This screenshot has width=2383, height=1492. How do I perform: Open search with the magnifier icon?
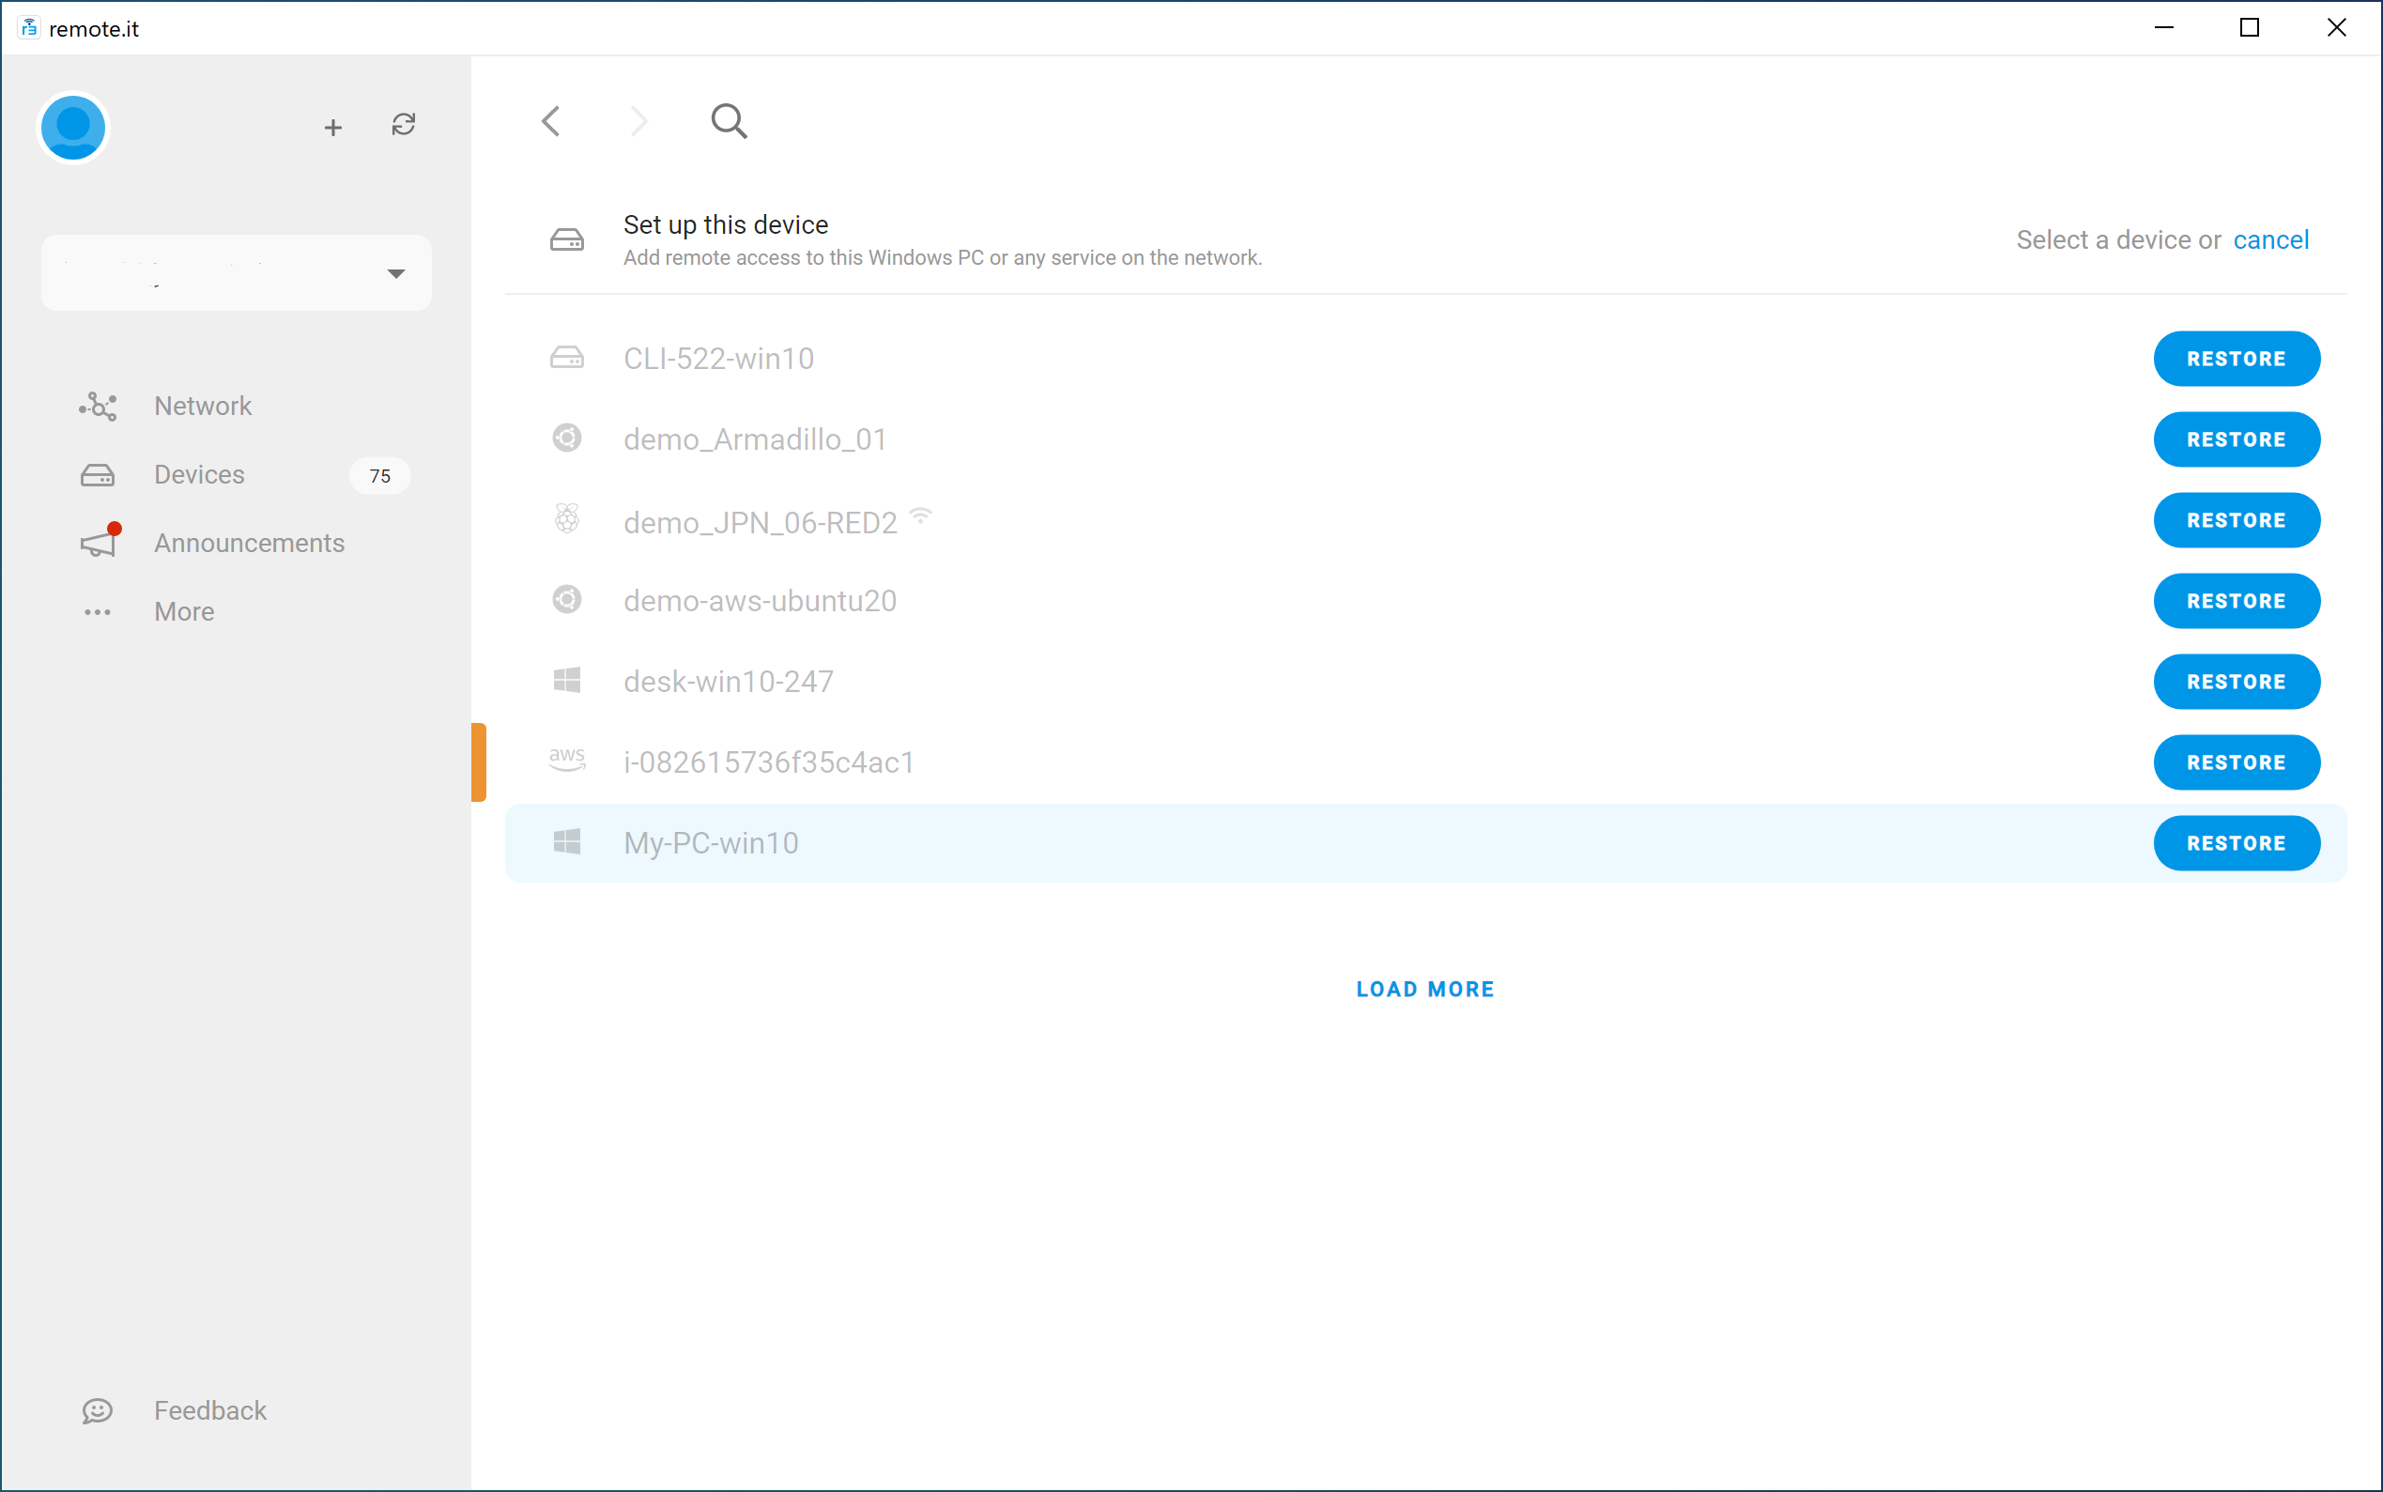(730, 121)
